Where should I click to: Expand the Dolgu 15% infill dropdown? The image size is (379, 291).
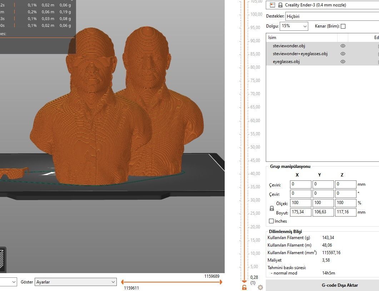(x=294, y=26)
